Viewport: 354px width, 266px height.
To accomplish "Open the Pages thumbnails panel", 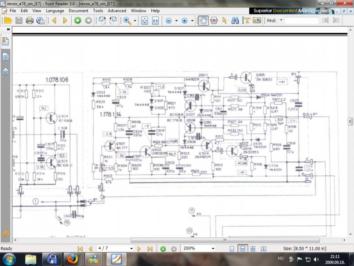I will (x=5, y=57).
